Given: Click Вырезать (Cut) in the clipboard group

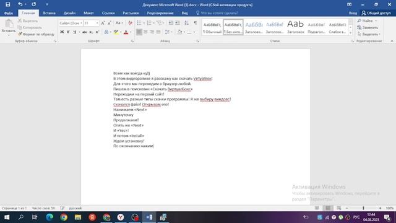Looking at the screenshot, I should point(28,20).
